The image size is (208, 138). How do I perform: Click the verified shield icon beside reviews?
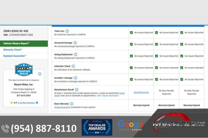[x=37, y=103]
